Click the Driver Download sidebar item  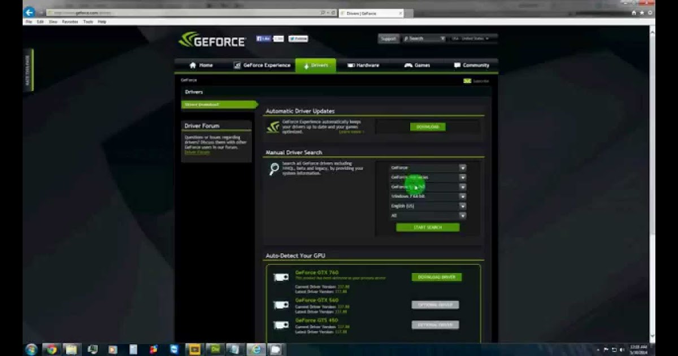tap(220, 105)
